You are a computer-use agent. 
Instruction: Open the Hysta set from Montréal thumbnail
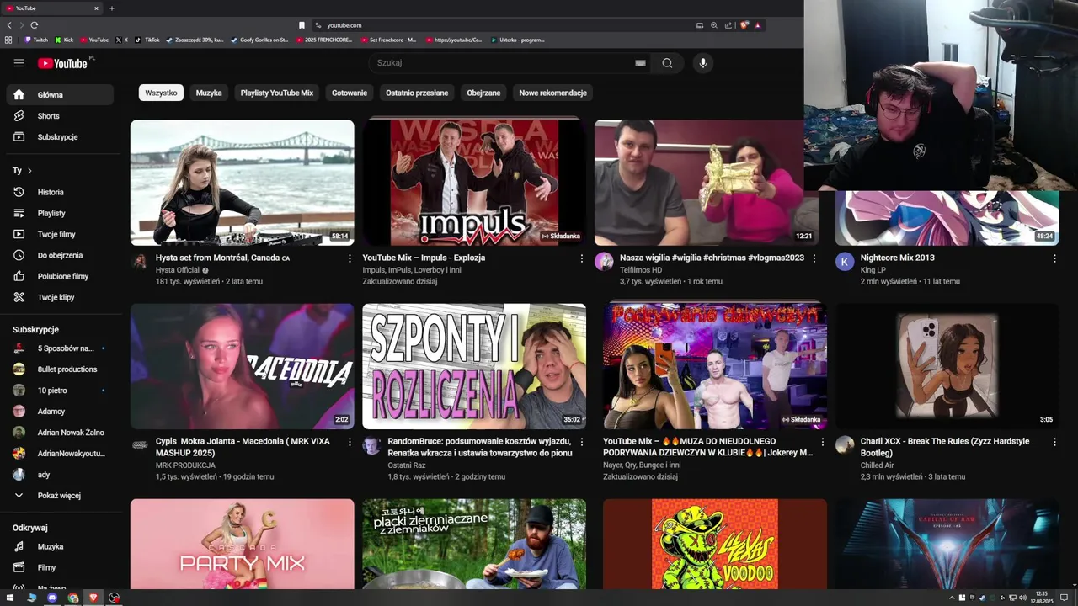[243, 183]
